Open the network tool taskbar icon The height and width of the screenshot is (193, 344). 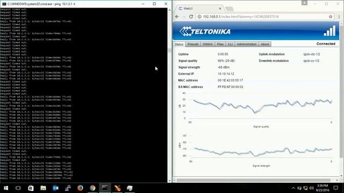(x=68, y=188)
